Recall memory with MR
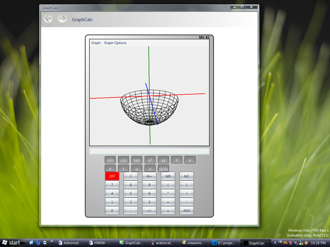 pos(168,176)
